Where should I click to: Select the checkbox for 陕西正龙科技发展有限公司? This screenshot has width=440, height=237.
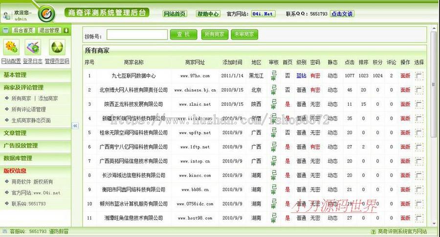click(x=418, y=104)
